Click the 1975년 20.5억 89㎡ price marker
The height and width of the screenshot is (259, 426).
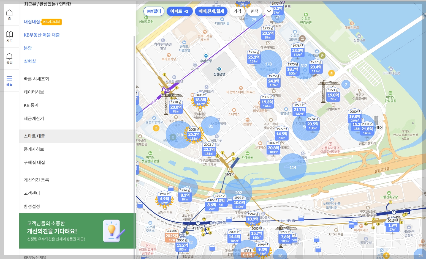(x=268, y=33)
